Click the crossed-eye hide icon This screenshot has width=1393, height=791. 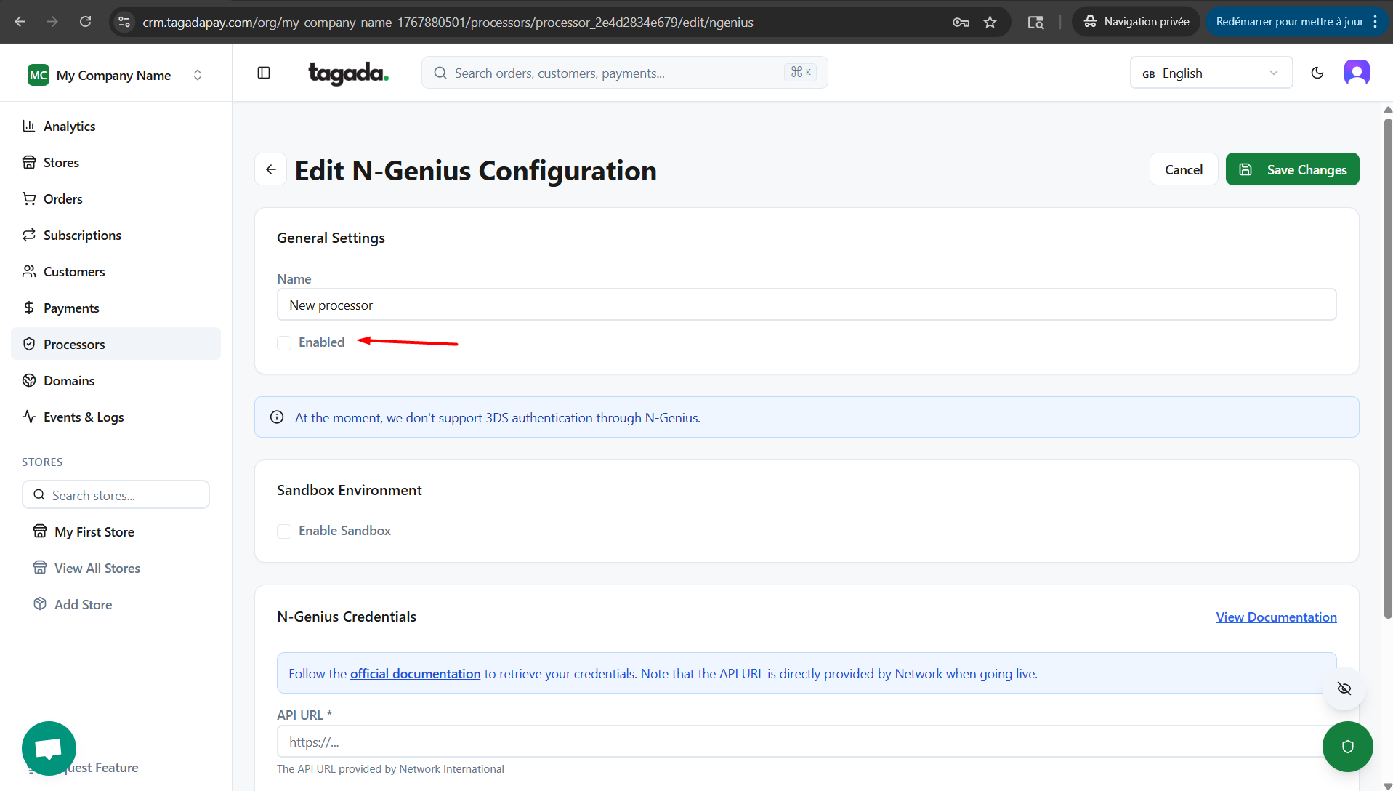pyautogui.click(x=1344, y=688)
